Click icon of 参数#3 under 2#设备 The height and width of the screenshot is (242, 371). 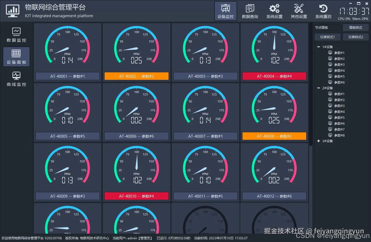coord(330,106)
